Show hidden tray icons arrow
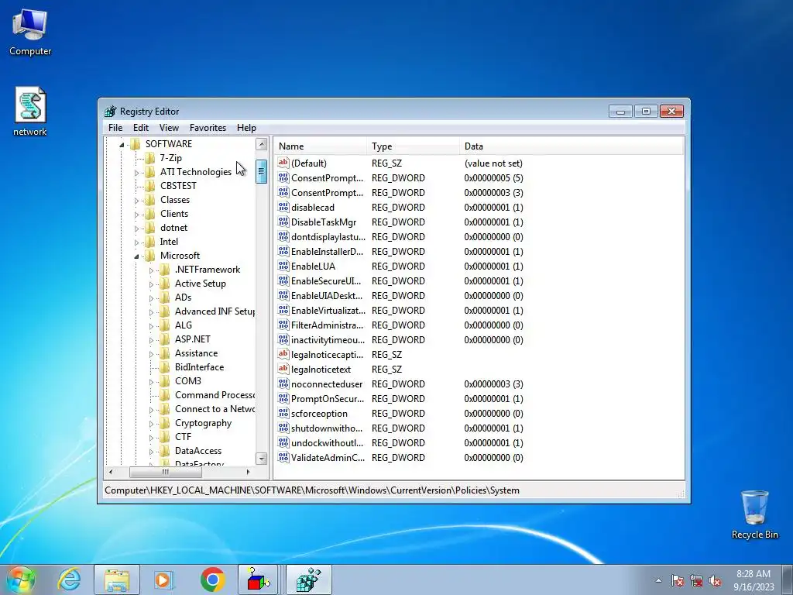This screenshot has width=793, height=595. pyautogui.click(x=658, y=581)
